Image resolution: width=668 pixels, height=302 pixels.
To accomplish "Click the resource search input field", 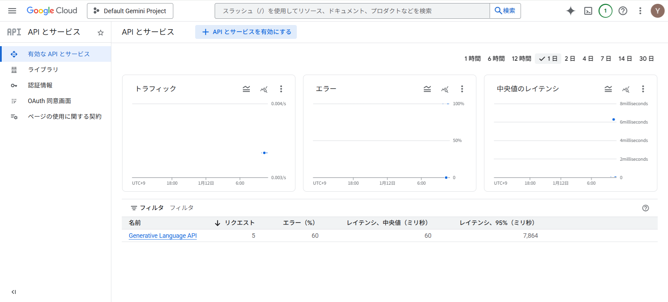I will 351,11.
